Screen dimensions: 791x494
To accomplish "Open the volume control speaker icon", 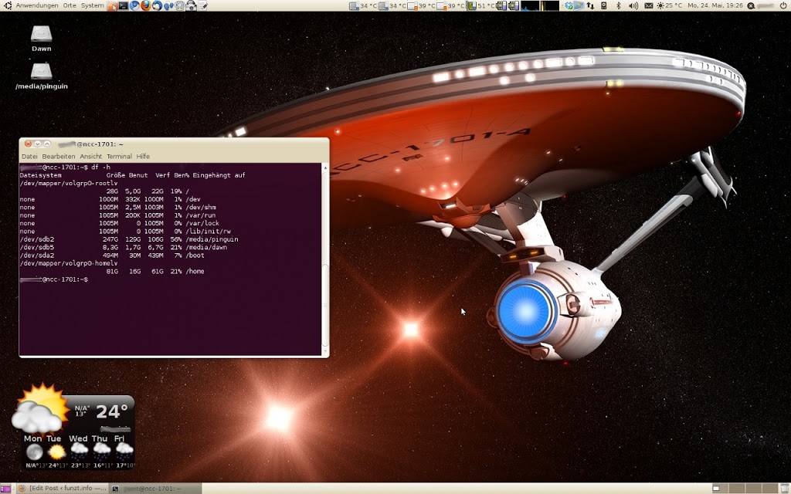I will click(x=633, y=5).
